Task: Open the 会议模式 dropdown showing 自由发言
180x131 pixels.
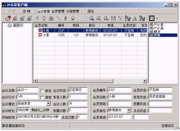Action: coord(48,103)
